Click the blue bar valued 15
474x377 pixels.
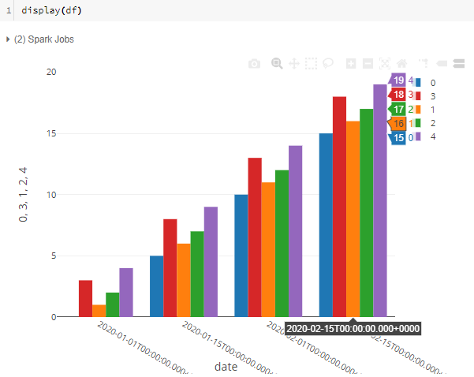tap(326, 225)
